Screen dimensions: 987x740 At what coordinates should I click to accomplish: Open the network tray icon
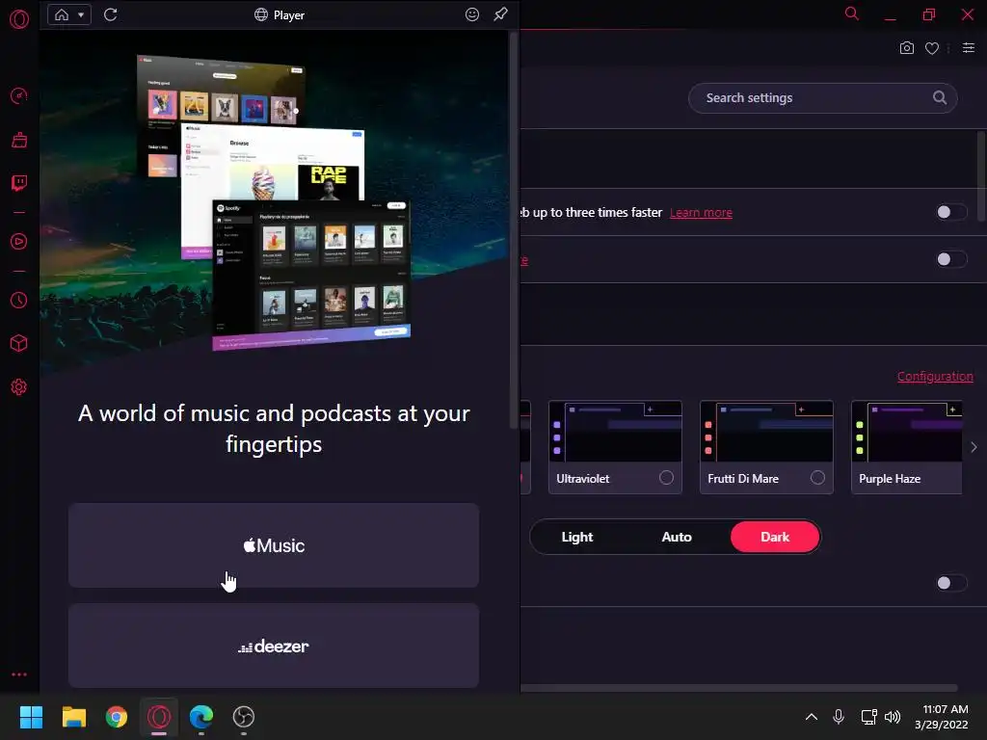[869, 717]
